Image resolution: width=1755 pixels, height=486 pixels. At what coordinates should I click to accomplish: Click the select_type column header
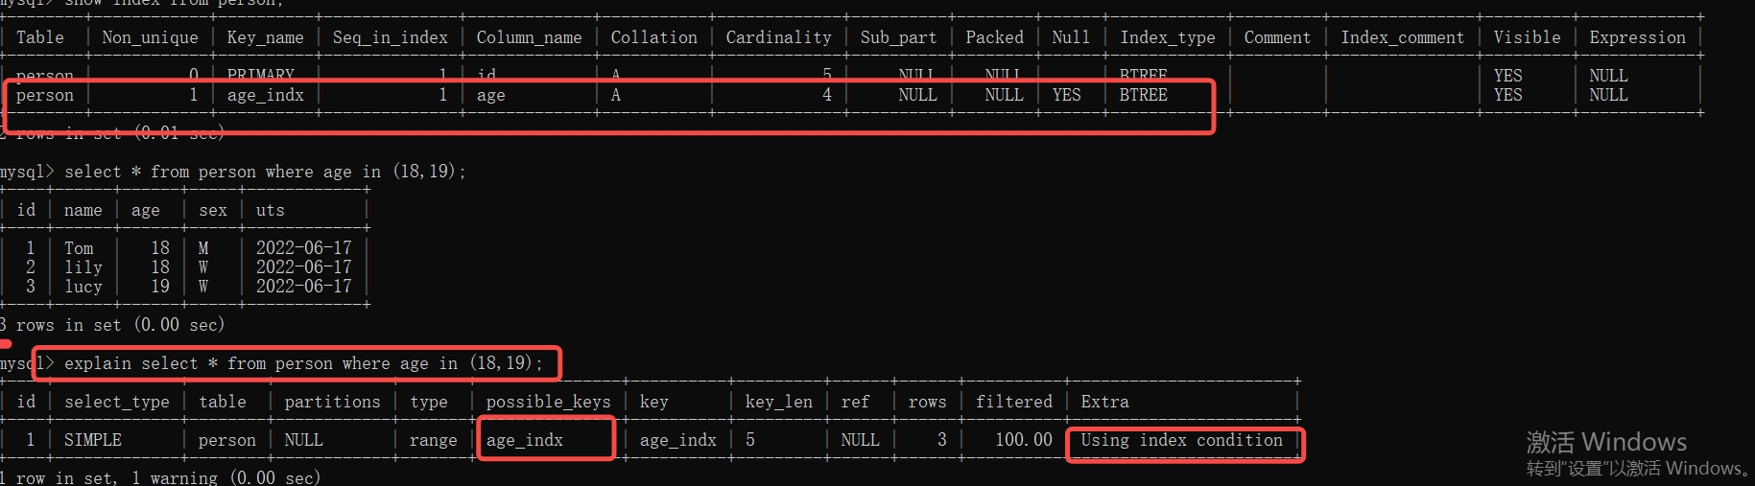pos(116,402)
